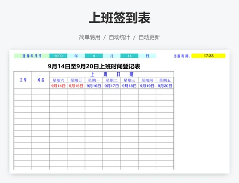This screenshot has height=183, width=239.
Task: Click the 年 label cell
Action: (76, 56)
